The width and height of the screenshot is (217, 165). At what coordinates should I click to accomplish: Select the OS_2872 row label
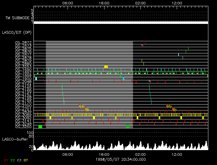[x=23, y=42]
